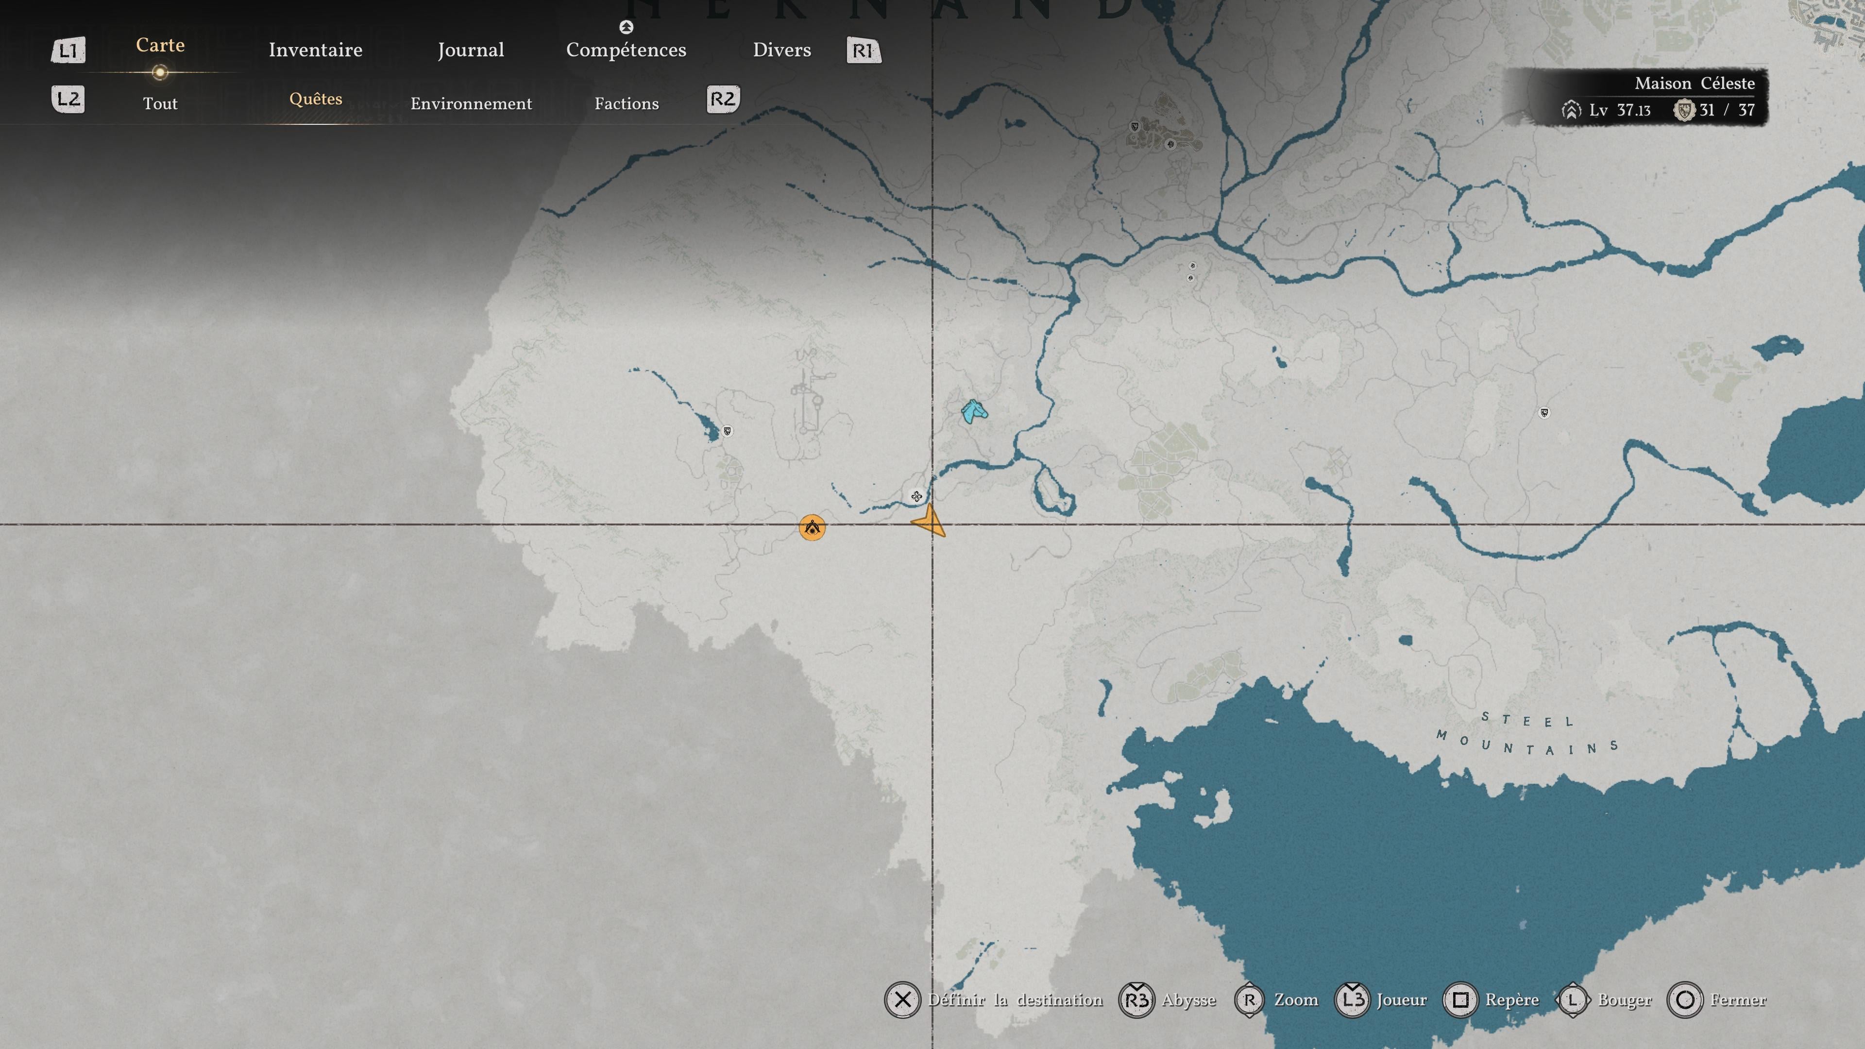Open the Carte tab
The image size is (1865, 1049).
(160, 45)
